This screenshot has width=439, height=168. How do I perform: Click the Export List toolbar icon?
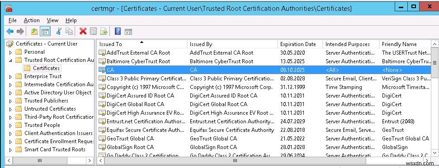click(x=104, y=31)
